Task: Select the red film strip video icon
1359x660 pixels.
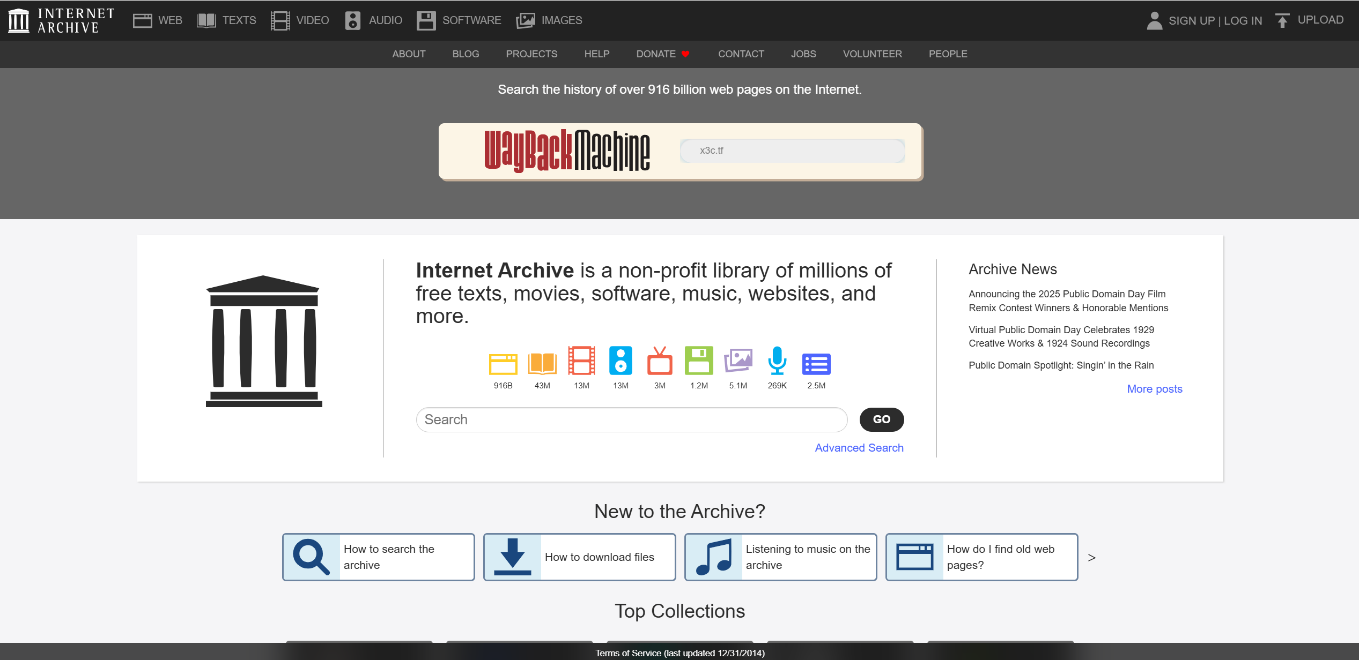Action: [581, 361]
